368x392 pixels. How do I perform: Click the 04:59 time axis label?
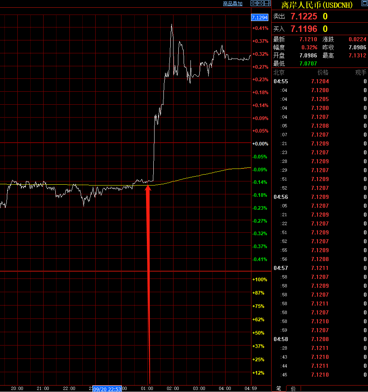[x=251, y=388]
